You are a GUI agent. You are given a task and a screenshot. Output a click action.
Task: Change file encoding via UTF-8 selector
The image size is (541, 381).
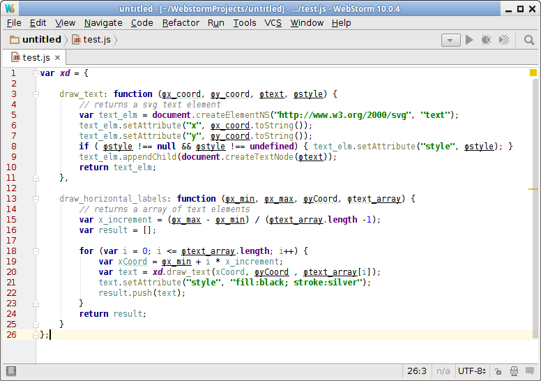(x=472, y=371)
